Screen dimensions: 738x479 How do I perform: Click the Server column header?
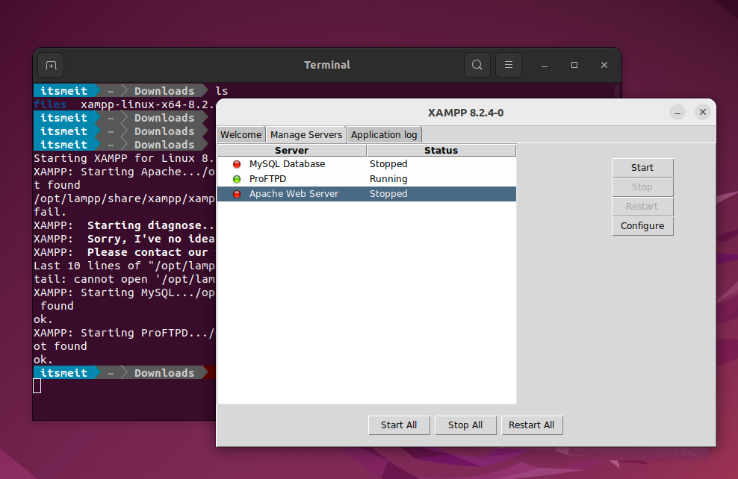(291, 150)
